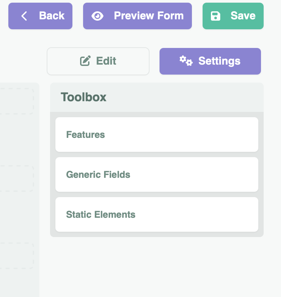Expand the Features section in Toolbox
Viewport: 281px width, 297px height.
coord(157,135)
